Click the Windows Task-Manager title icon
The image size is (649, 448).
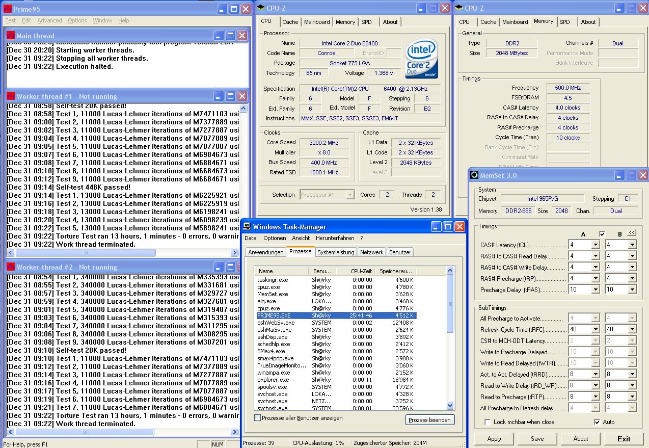coord(247,227)
